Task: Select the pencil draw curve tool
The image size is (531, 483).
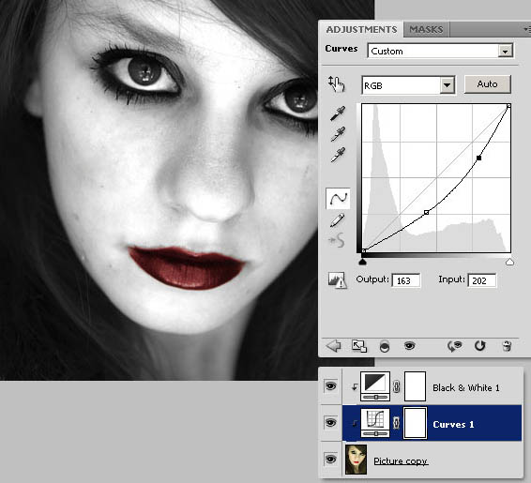Action: coord(338,220)
